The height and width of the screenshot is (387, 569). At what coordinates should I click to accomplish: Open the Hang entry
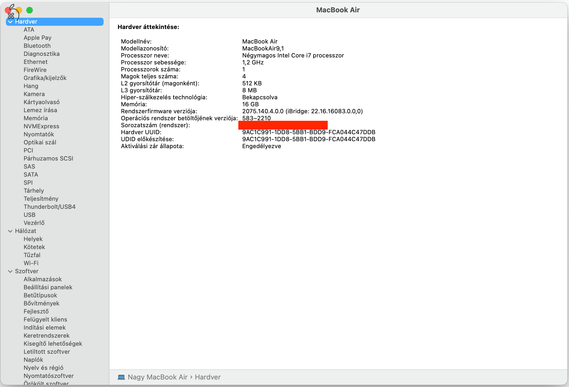pyautogui.click(x=31, y=86)
